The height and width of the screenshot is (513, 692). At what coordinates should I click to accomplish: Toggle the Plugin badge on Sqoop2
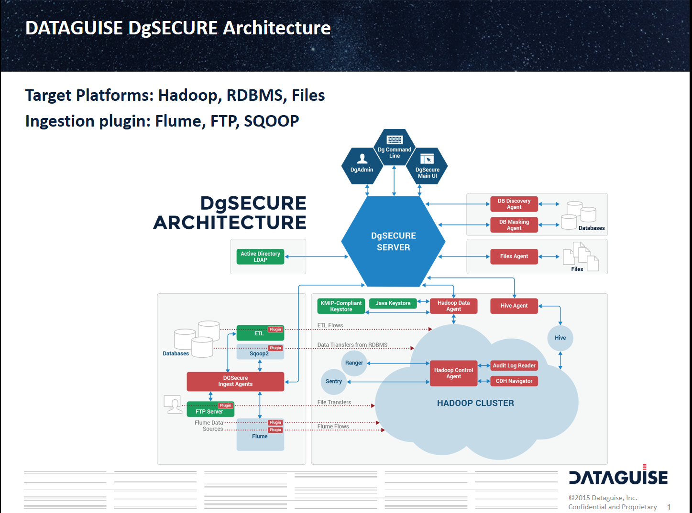[x=275, y=348]
